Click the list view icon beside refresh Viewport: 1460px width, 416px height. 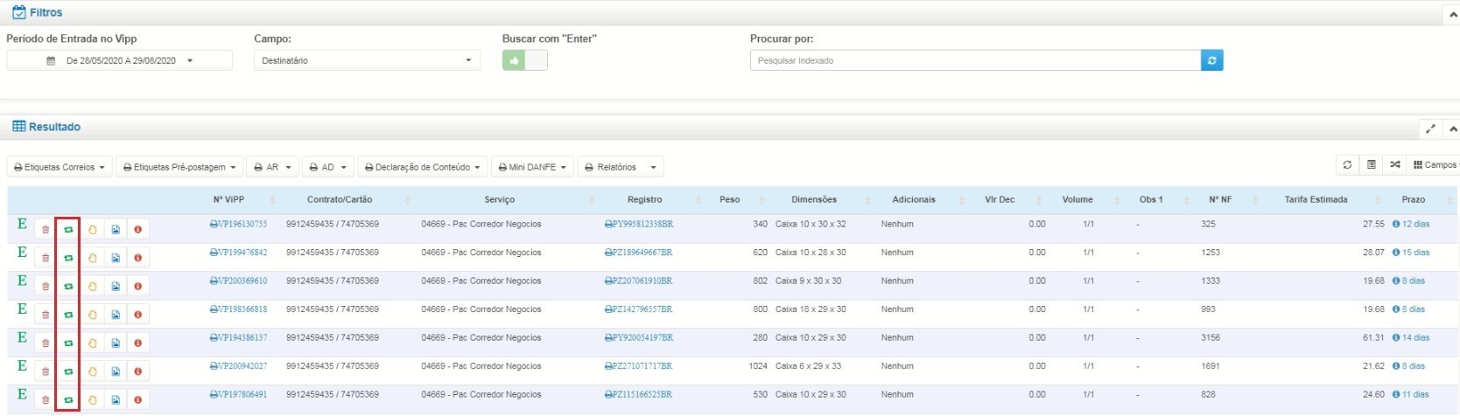tap(1372, 165)
